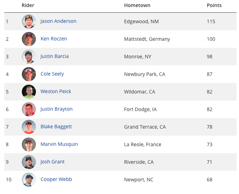Viewport: 239px width, 194px height.
Task: Click Cole Seely's profile photo
Action: (29, 74)
